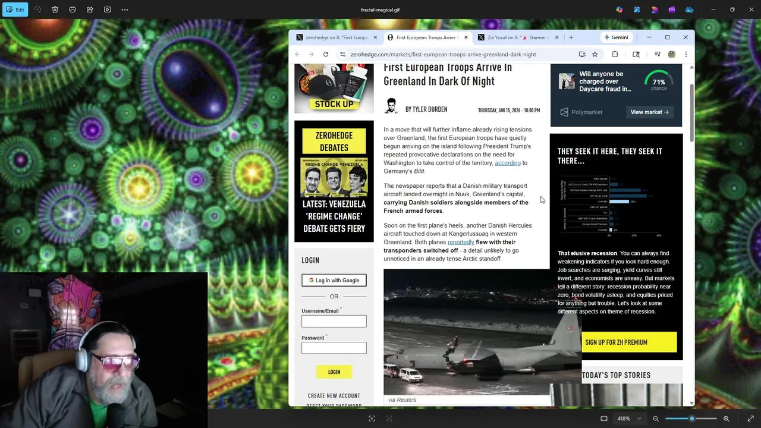This screenshot has height=428, width=761.
Task: Click the military aircraft photo
Action: tap(482, 332)
